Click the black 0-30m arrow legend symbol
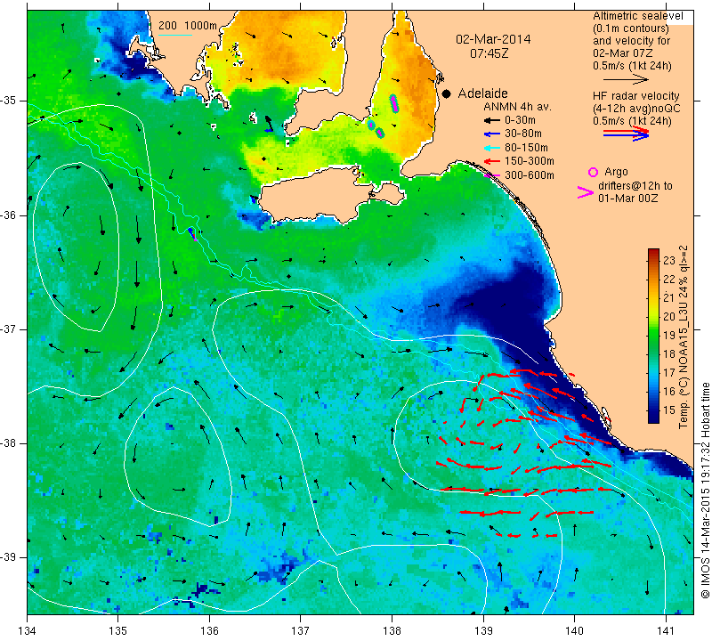Image resolution: width=712 pixels, height=641 pixels. click(x=491, y=120)
